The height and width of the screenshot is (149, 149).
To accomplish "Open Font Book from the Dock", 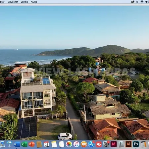I will (121, 144).
